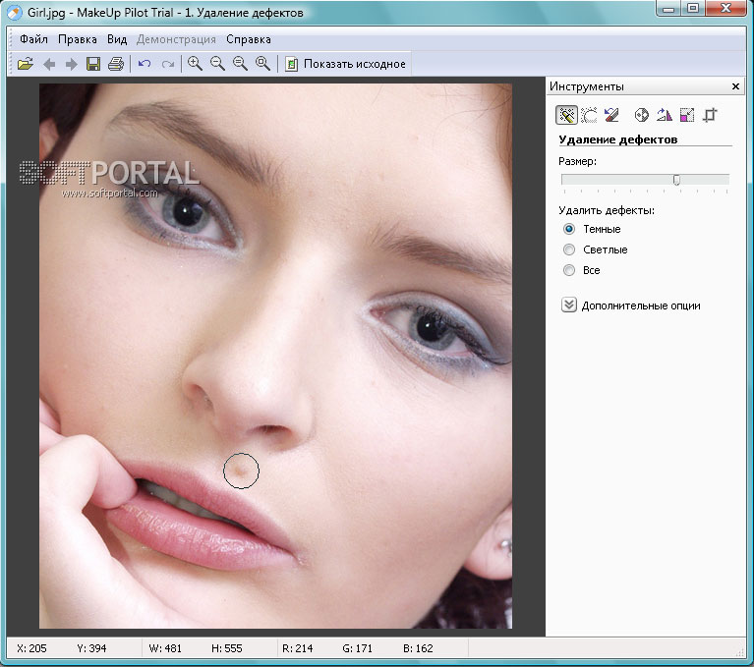Select the defect removal wand tool

[x=566, y=115]
